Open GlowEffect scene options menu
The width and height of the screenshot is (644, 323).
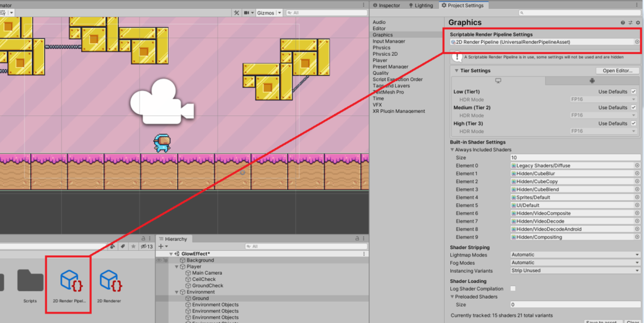pyautogui.click(x=364, y=254)
